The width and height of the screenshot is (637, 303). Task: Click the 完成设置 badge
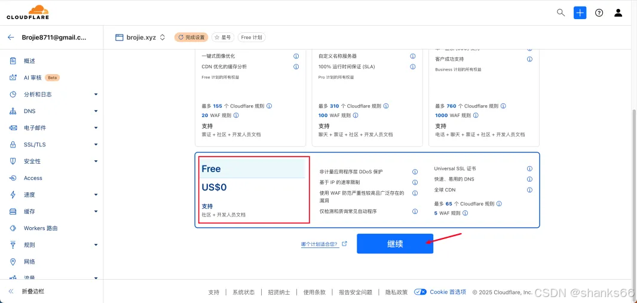click(x=191, y=38)
